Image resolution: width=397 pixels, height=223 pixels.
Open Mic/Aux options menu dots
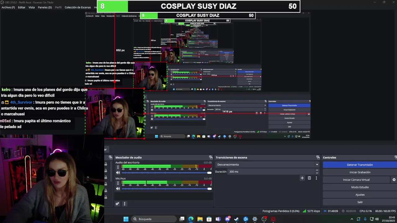point(118,183)
